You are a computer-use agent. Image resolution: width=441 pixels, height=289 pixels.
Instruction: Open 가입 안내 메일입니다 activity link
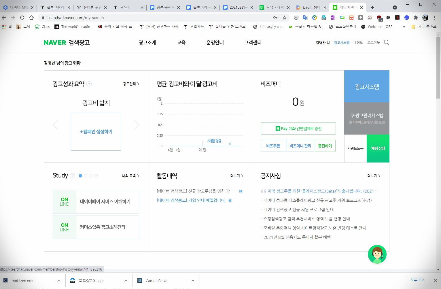tap(191, 200)
